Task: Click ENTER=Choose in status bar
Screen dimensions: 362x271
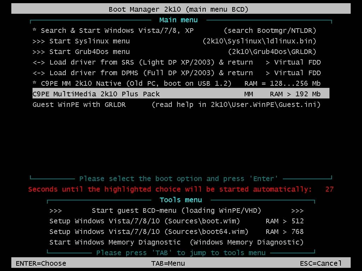Action: pos(41,263)
